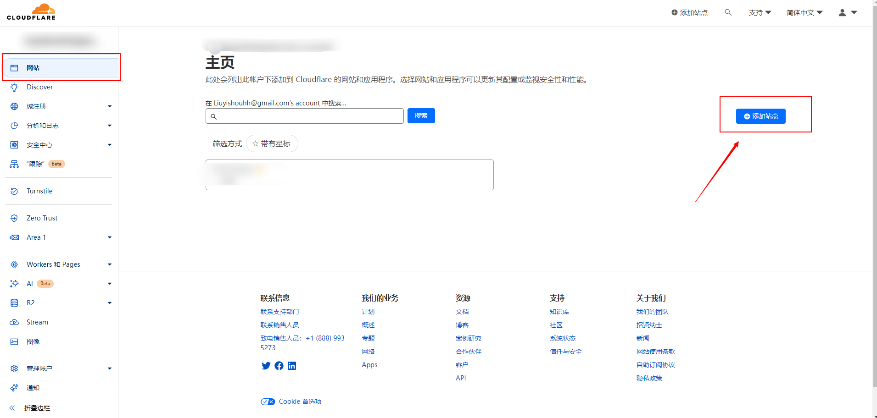This screenshot has height=418, width=877.
Task: Click the Zero Trust icon
Action: (x=14, y=218)
